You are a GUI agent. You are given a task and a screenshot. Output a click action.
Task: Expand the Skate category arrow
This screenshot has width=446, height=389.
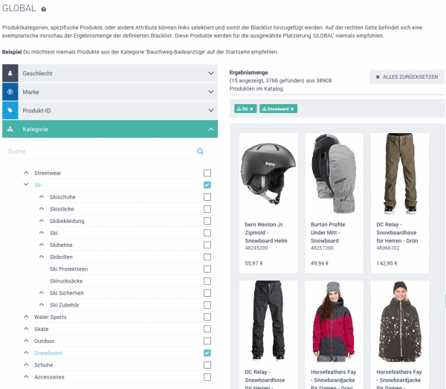click(x=26, y=329)
